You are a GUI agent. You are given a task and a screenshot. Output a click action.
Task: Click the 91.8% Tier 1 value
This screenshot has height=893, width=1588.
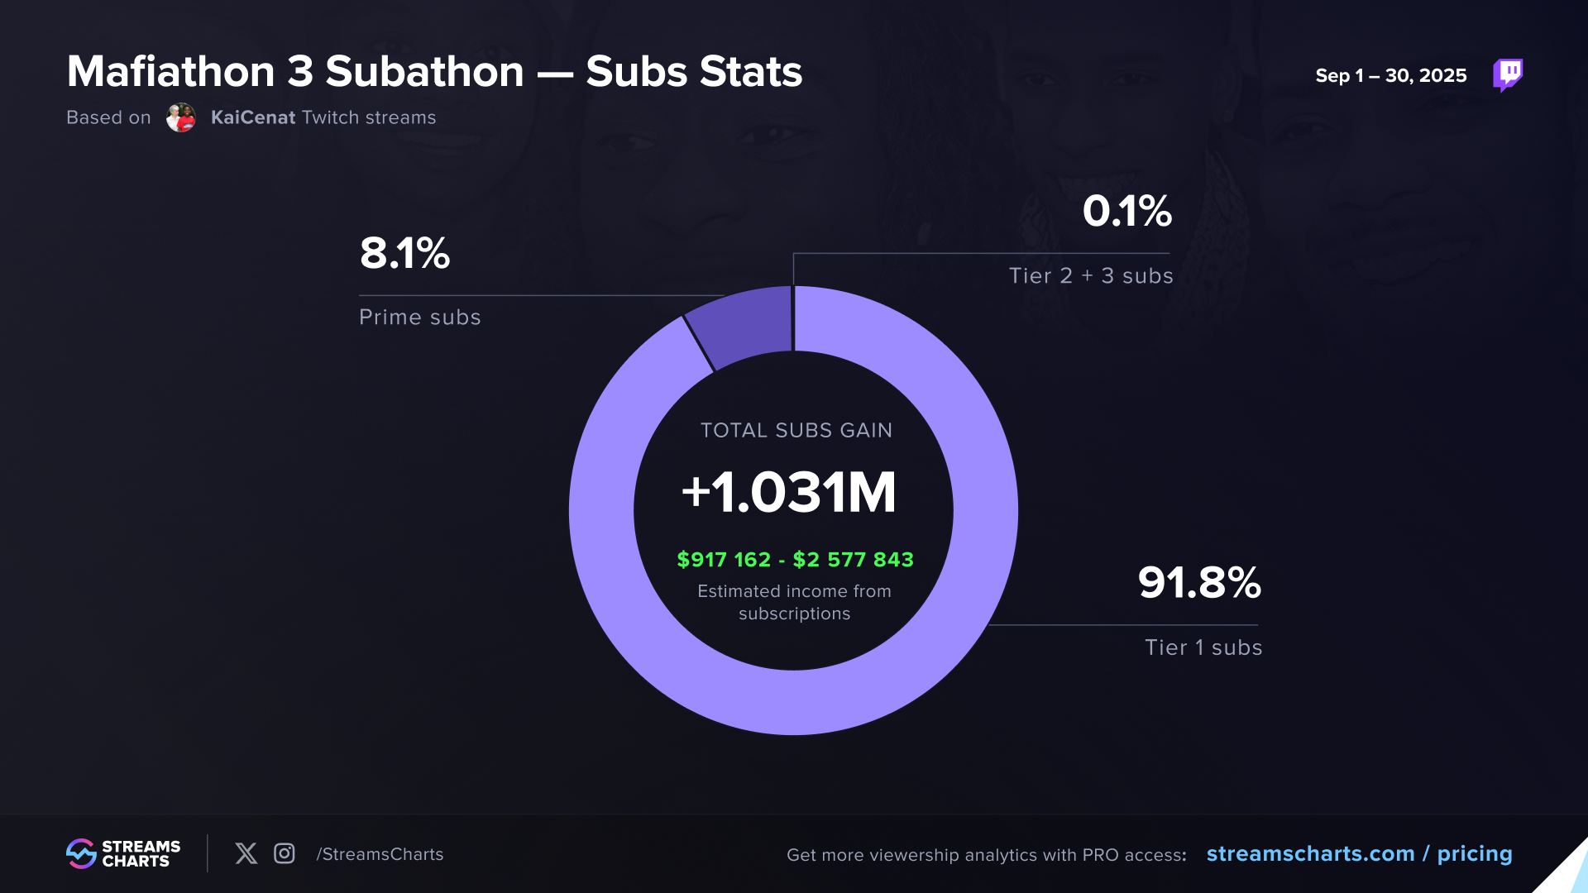point(1199,582)
